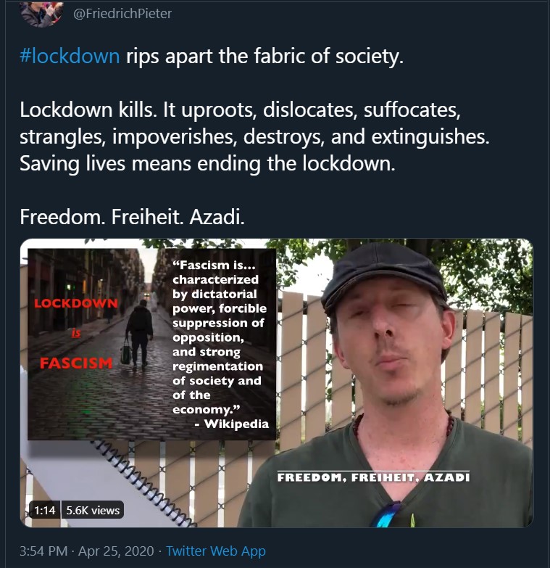Viewport: 550px width, 568px height.
Task: Open the 3:54 PM timestamp link
Action: coord(43,551)
